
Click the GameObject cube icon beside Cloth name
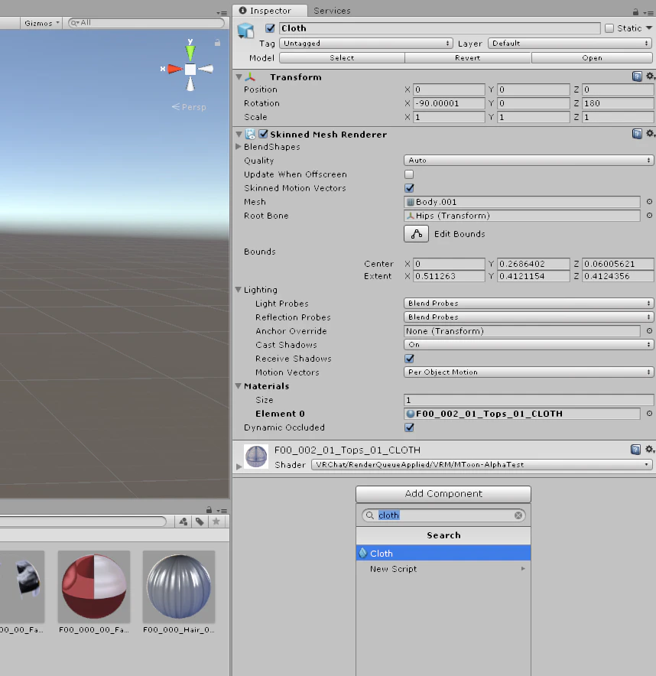[x=245, y=30]
